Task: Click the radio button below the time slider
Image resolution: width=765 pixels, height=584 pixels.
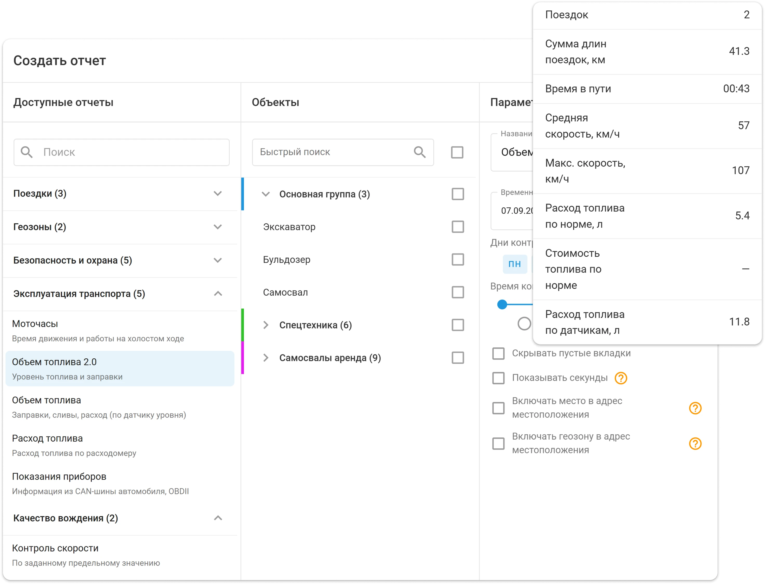Action: click(524, 323)
